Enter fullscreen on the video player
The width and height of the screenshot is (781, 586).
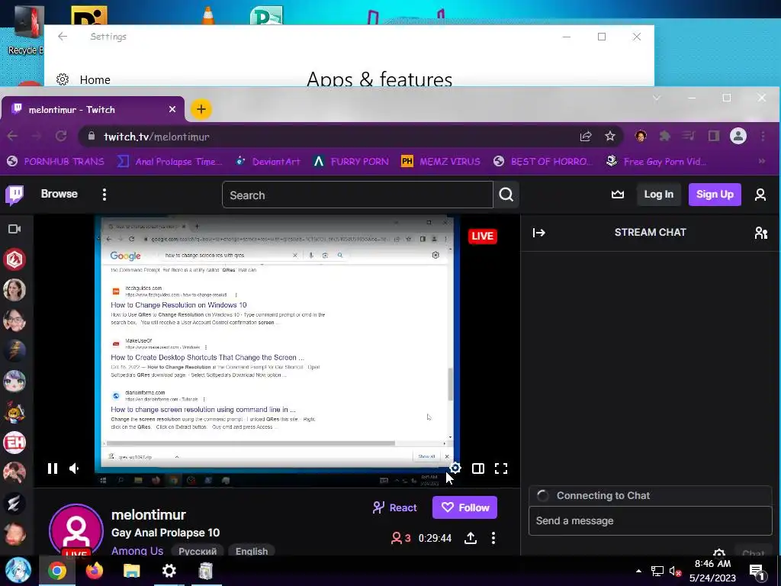[x=501, y=468]
